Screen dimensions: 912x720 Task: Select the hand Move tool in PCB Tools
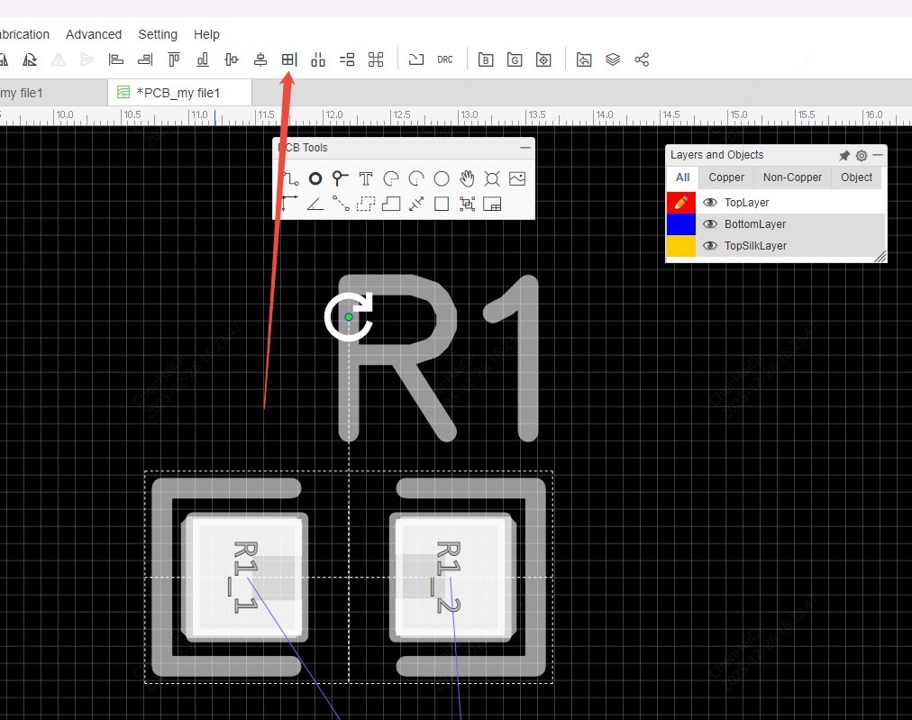tap(467, 178)
